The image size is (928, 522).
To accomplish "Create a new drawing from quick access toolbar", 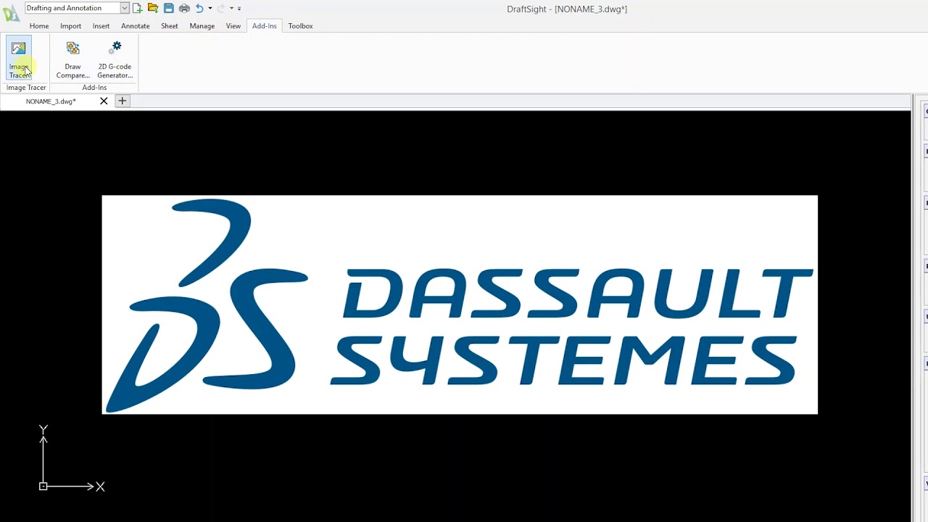I will pyautogui.click(x=137, y=8).
